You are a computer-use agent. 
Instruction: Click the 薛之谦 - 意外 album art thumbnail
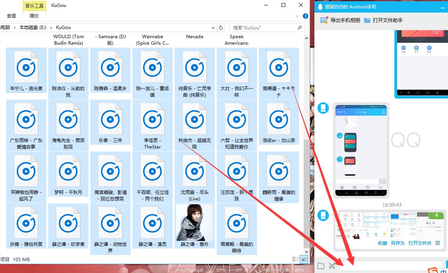195,223
